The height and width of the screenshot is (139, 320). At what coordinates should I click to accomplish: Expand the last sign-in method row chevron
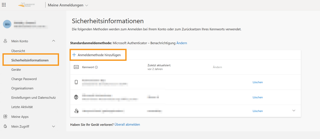pyautogui.click(x=294, y=111)
